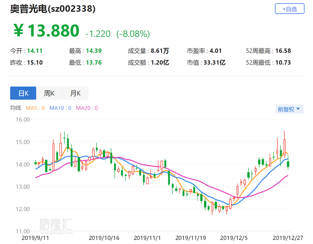Image resolution: width=313 pixels, height=244 pixels.
Task: Click 今开 opening price 14.11
Action: [35, 51]
